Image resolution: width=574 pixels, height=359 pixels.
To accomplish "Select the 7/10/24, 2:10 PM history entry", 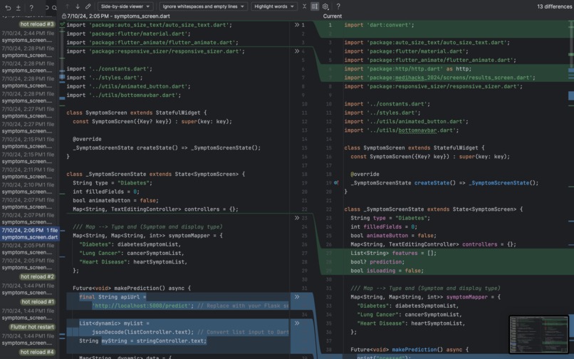I will click(x=28, y=188).
